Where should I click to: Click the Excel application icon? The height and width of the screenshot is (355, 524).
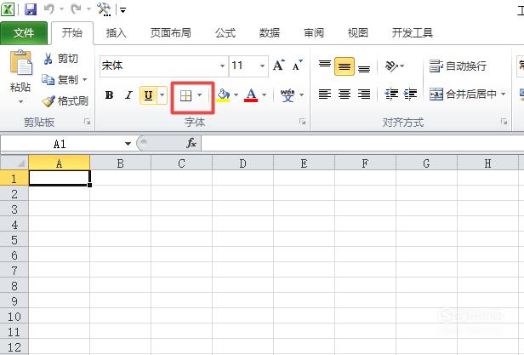(8, 9)
